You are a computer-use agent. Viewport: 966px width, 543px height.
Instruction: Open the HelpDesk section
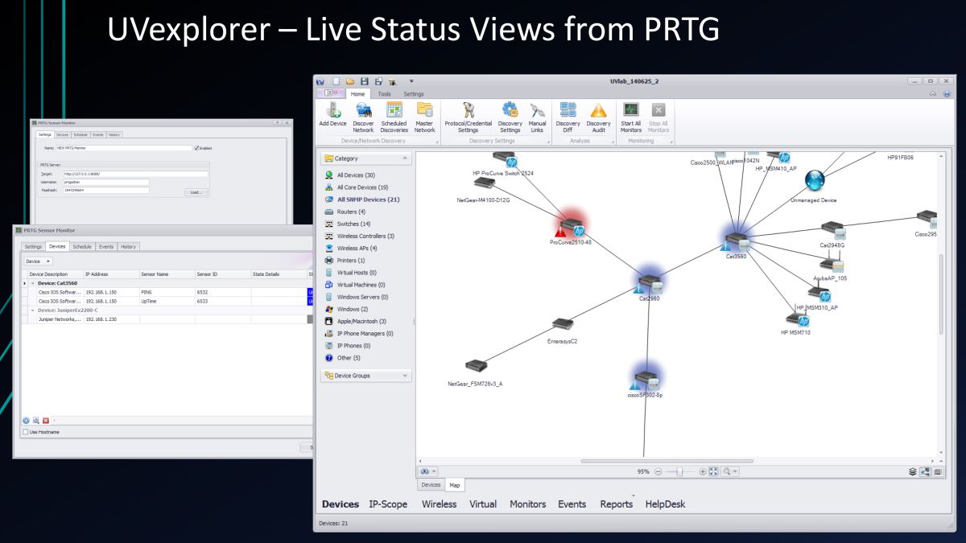tap(665, 504)
